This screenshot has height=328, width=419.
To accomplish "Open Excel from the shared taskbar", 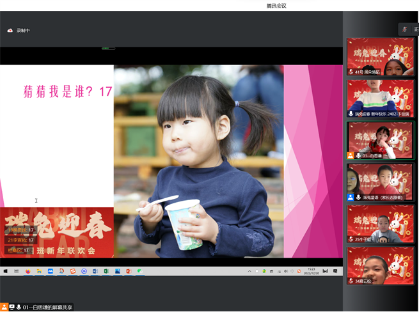I will pos(106,271).
